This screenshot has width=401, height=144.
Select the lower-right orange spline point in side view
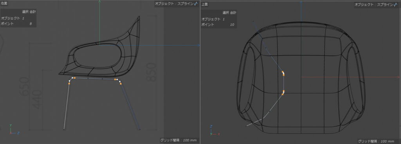(x=121, y=84)
